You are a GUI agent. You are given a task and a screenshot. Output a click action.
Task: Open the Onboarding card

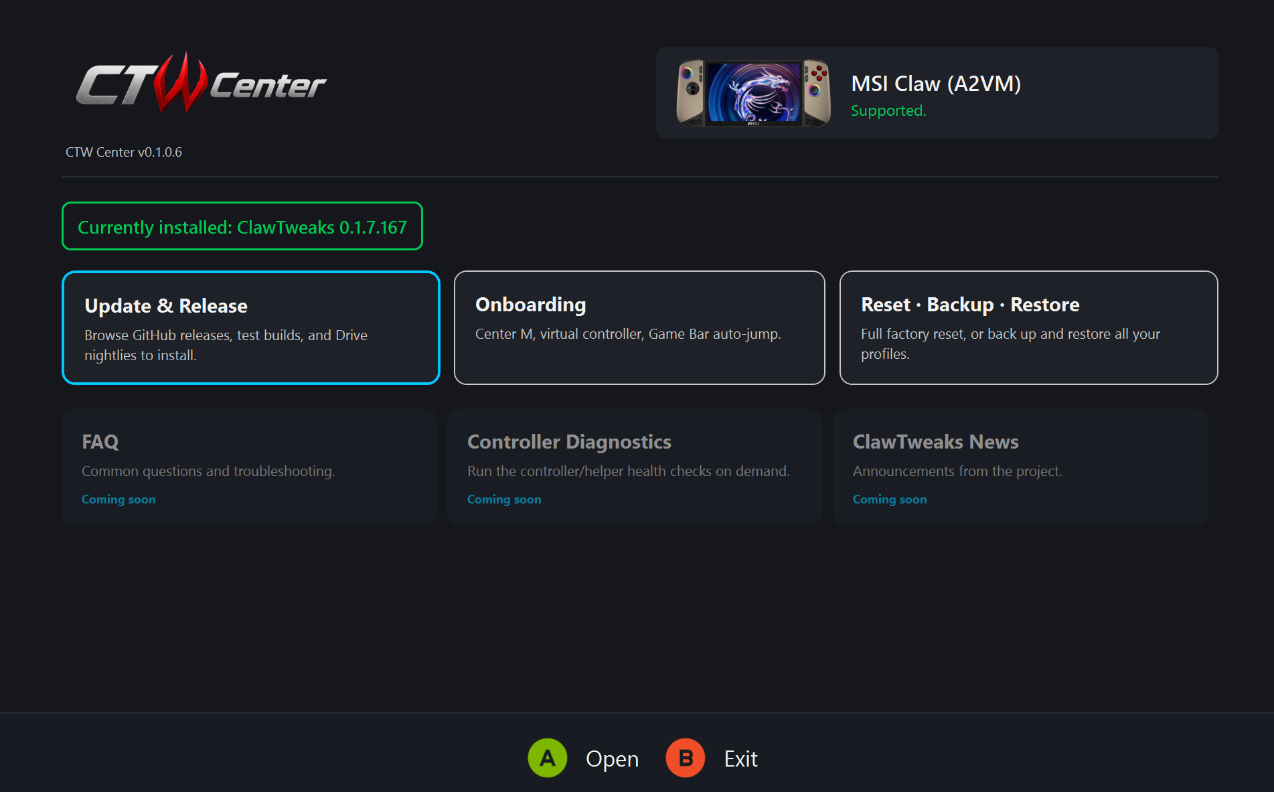639,327
